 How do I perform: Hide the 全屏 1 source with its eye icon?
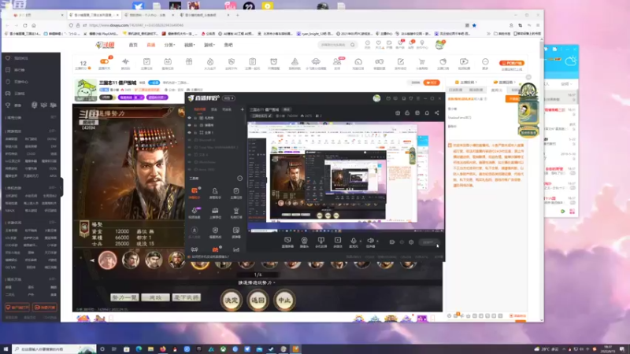[190, 132]
